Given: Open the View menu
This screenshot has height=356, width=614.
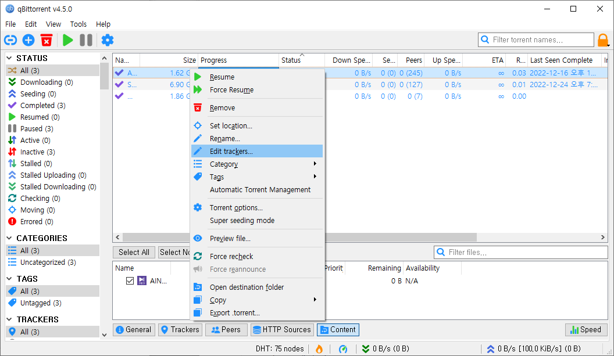Looking at the screenshot, I should (x=53, y=24).
